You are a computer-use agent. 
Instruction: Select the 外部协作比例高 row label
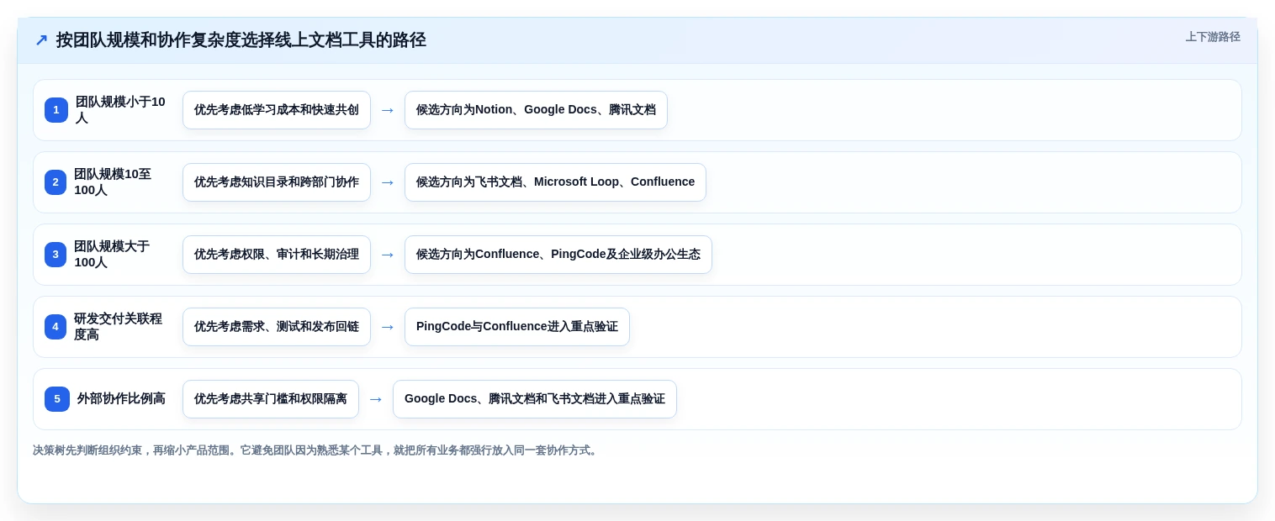click(x=121, y=399)
